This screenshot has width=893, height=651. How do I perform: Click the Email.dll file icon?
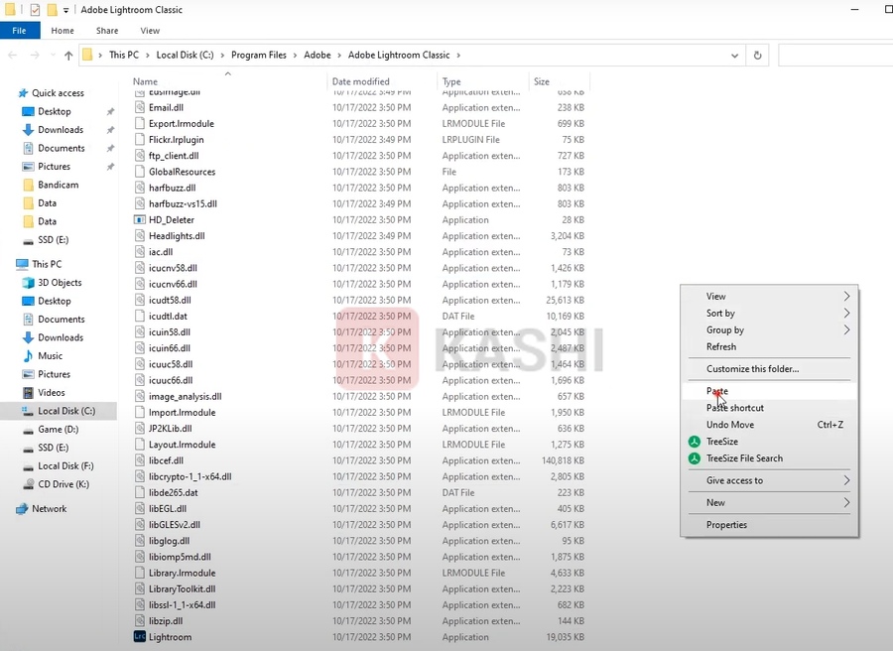click(140, 107)
